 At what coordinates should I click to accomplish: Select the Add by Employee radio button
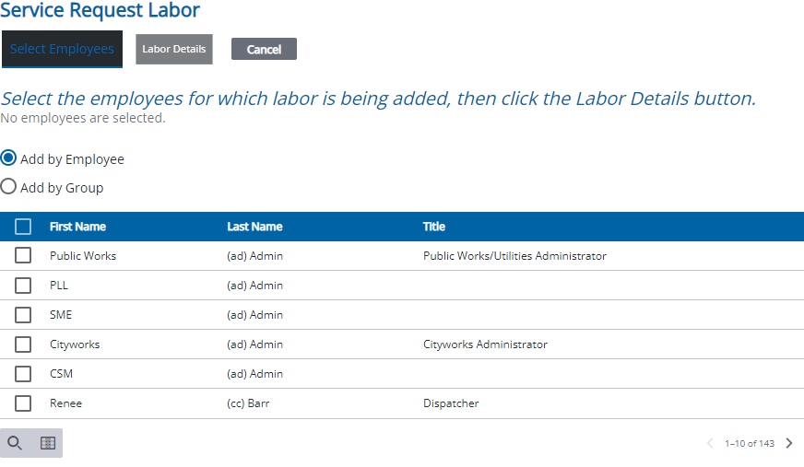(9, 158)
